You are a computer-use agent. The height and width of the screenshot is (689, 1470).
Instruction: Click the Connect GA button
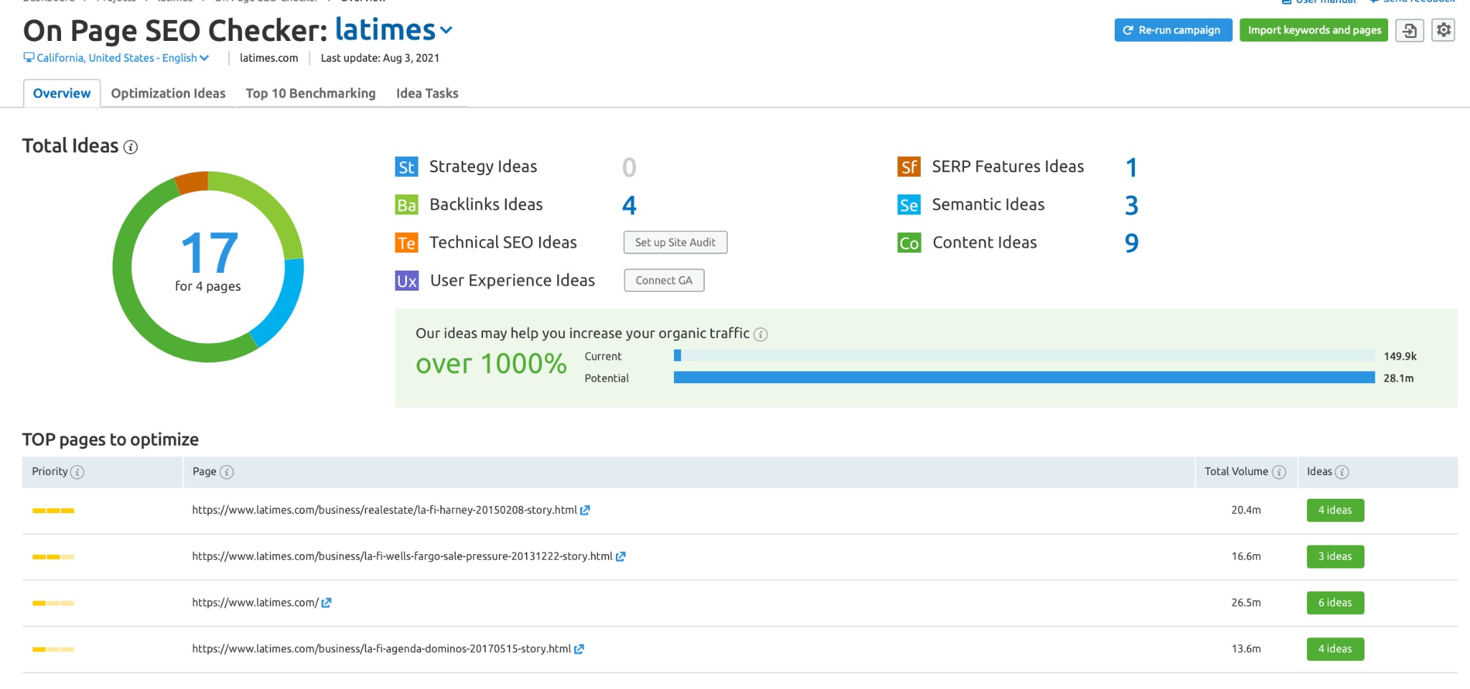(x=664, y=281)
